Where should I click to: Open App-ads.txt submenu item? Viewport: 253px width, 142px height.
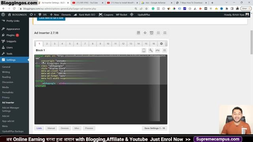tap(8, 121)
